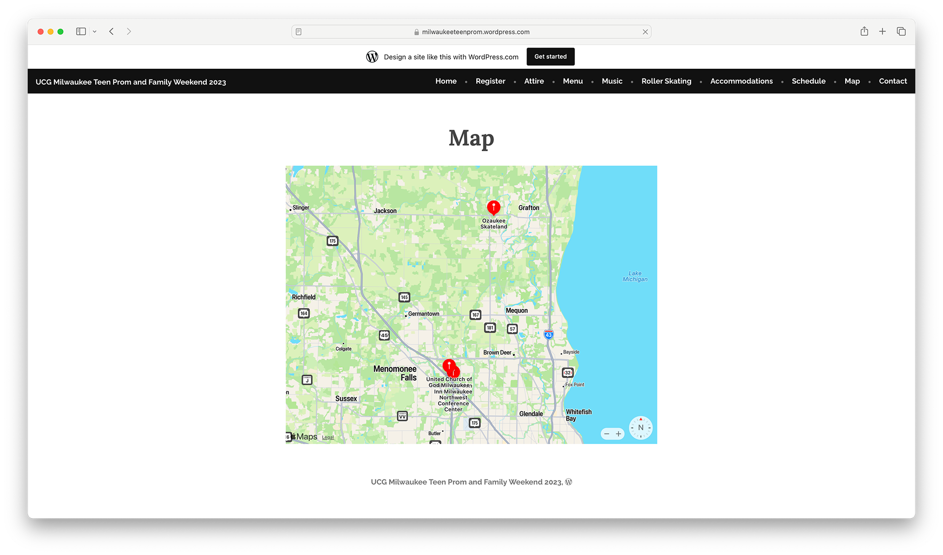943x555 pixels.
Task: Open the Attire menu item
Action: [x=534, y=81]
